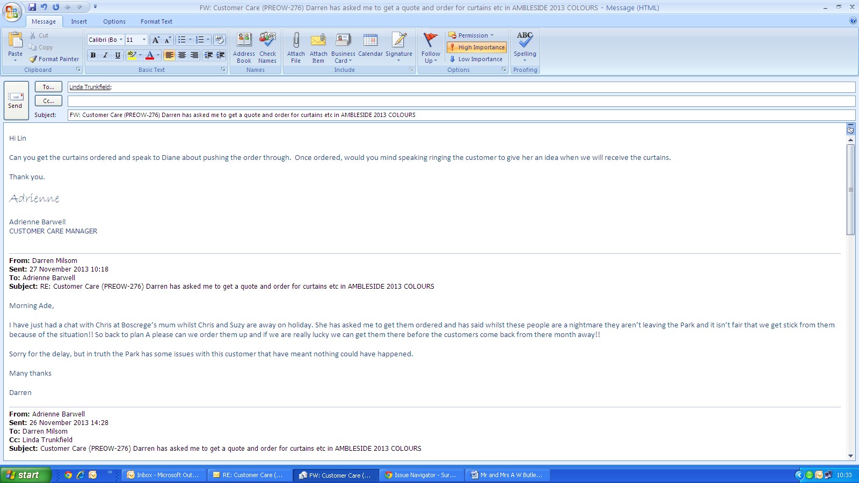Open the Options ribbon tab
Viewport: 859px width, 483px height.
coord(114,21)
